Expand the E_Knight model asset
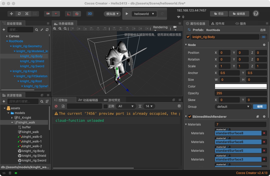The width and height of the screenshot is (270, 176). [12, 118]
